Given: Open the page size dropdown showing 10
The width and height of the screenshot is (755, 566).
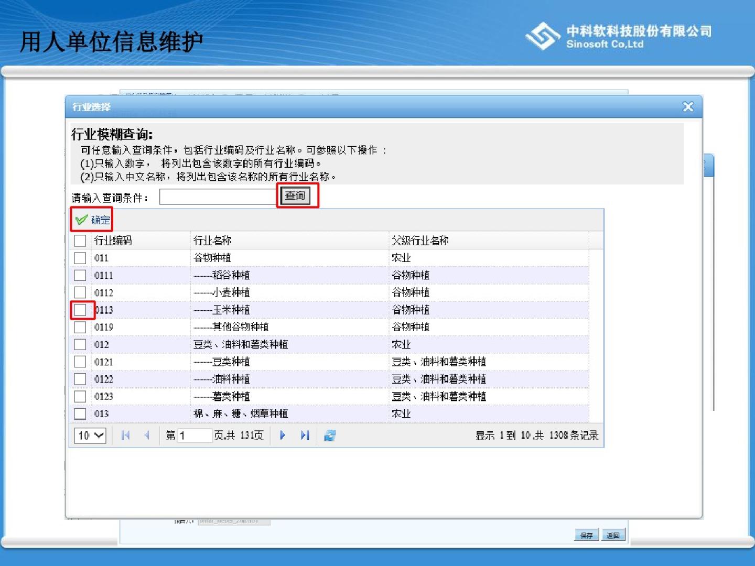Looking at the screenshot, I should coord(91,436).
